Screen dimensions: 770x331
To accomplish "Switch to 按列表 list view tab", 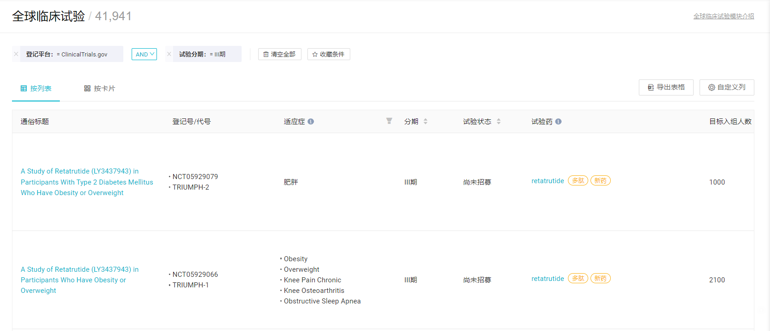I will tap(36, 89).
